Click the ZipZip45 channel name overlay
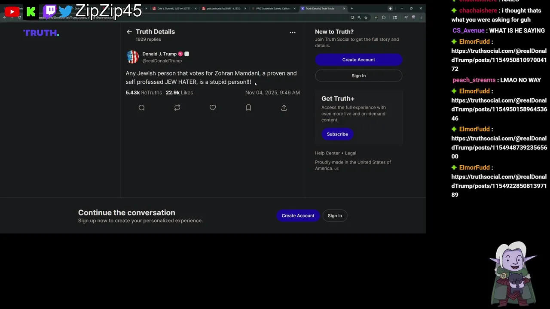This screenshot has height=309, width=550. click(x=108, y=11)
